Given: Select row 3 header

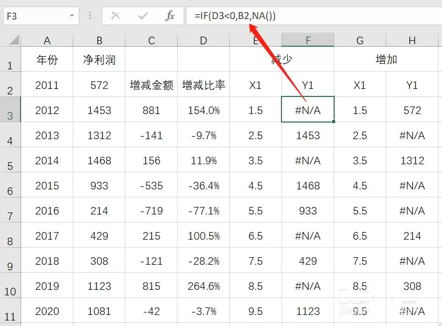Looking at the screenshot, I should (x=10, y=110).
